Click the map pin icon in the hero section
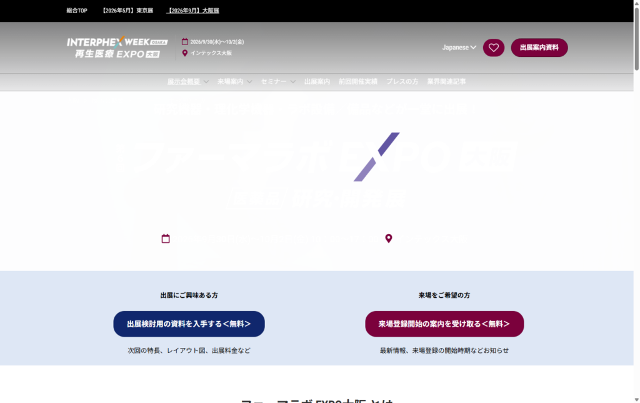 [389, 238]
